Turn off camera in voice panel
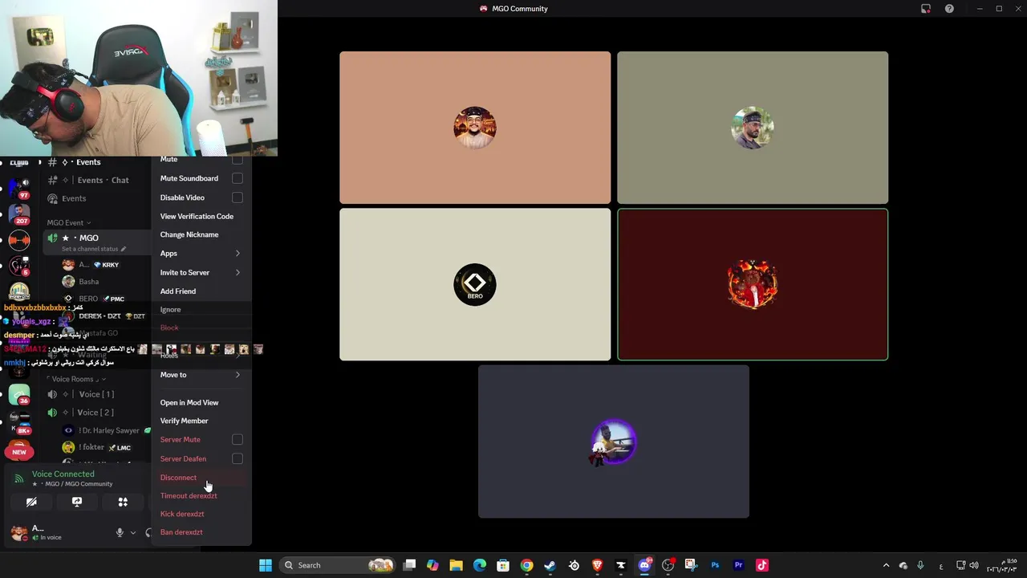 pyautogui.click(x=31, y=502)
